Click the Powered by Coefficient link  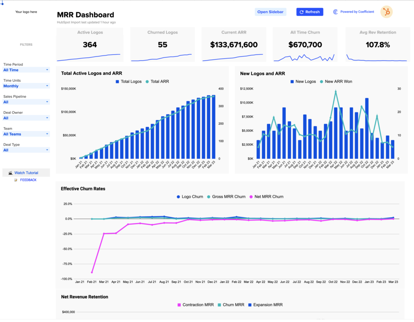tap(357, 12)
